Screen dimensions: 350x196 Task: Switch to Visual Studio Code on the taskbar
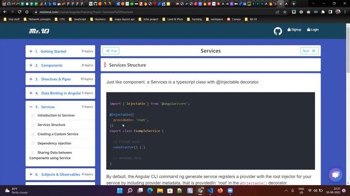[x=210, y=191]
